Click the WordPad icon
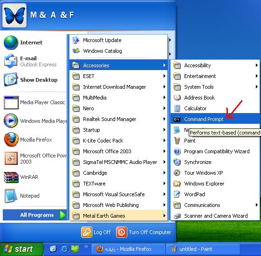This screenshot has width=261, height=256. tap(177, 194)
